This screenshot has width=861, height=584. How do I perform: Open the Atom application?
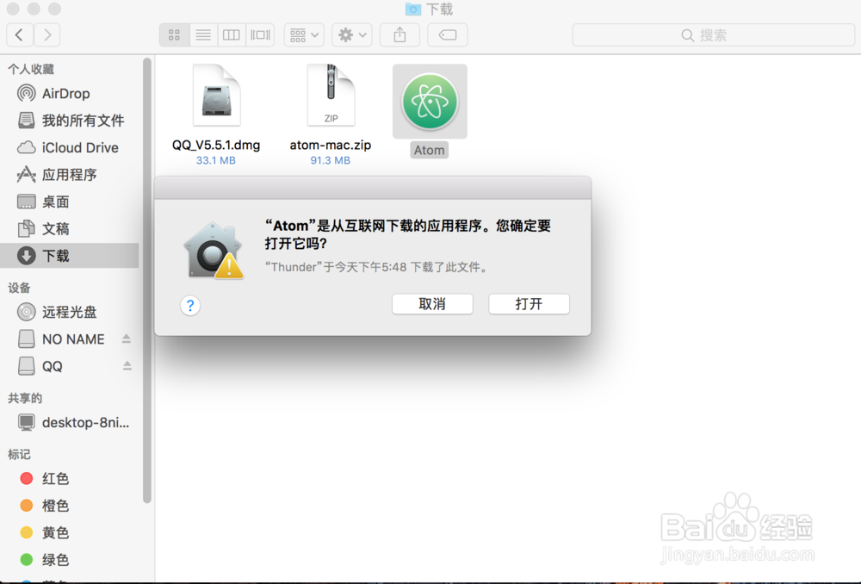click(429, 102)
